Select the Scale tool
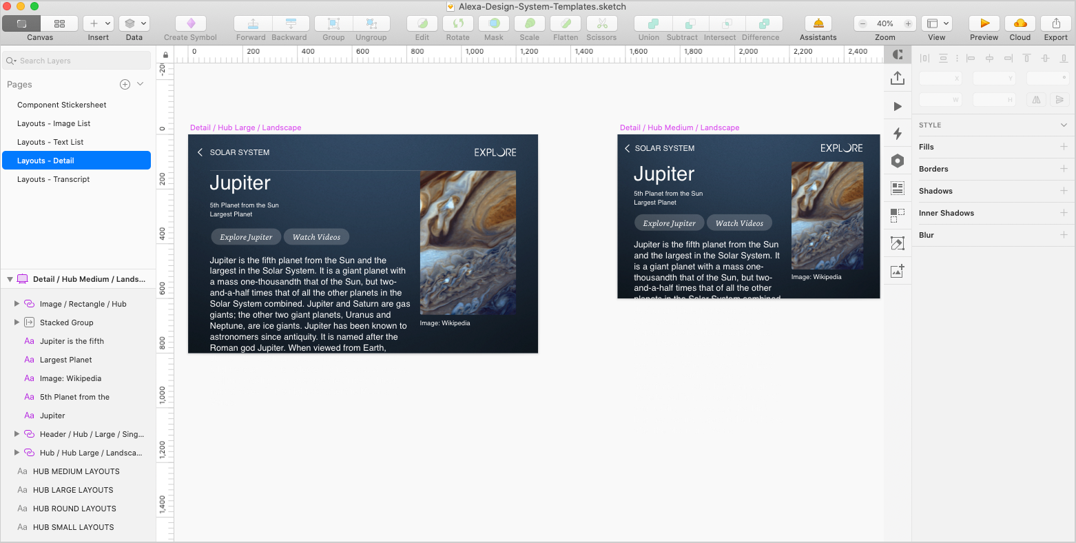The width and height of the screenshot is (1076, 543). click(x=529, y=22)
